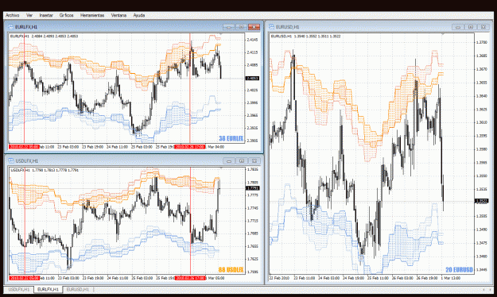497x297 pixels.
Task: Click the EURUSD,H1 window chart icon
Action: tap(272, 27)
